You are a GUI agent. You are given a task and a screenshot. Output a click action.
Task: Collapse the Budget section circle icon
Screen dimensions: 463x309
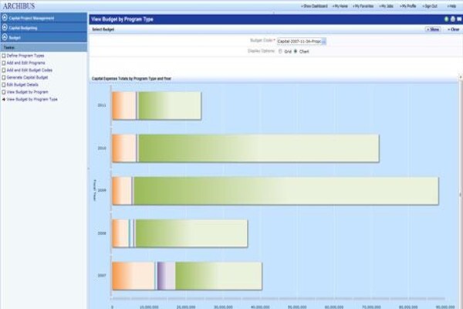[x=5, y=38]
